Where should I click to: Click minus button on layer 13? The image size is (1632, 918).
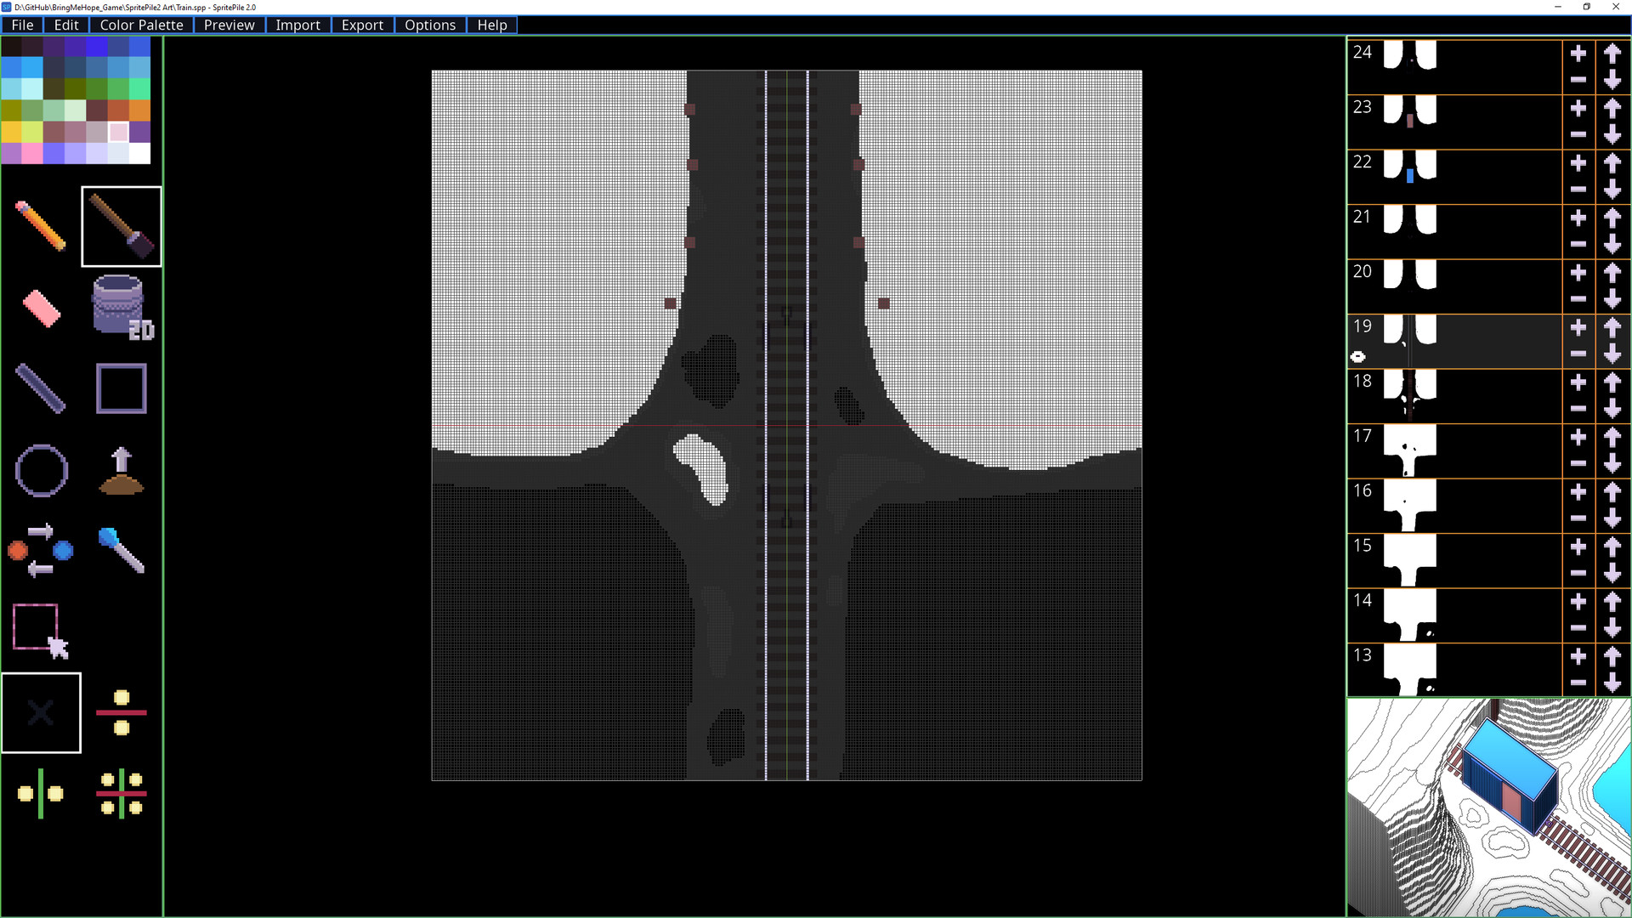point(1578,683)
